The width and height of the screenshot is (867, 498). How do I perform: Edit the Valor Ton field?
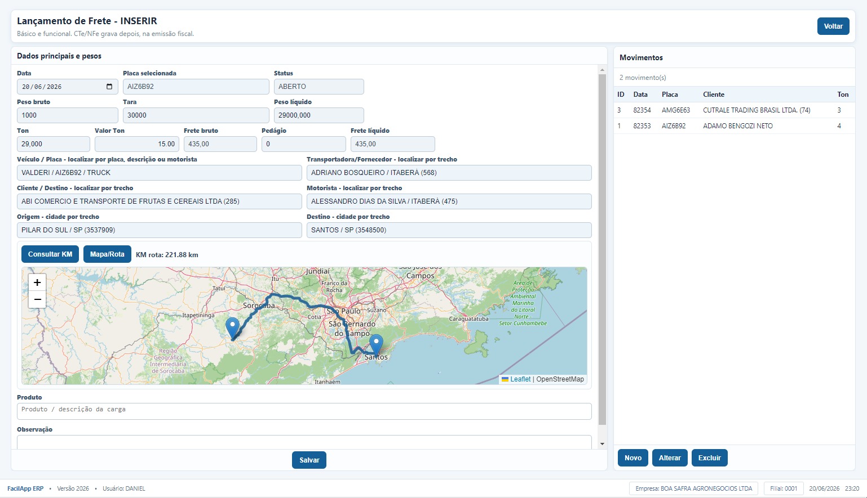137,144
